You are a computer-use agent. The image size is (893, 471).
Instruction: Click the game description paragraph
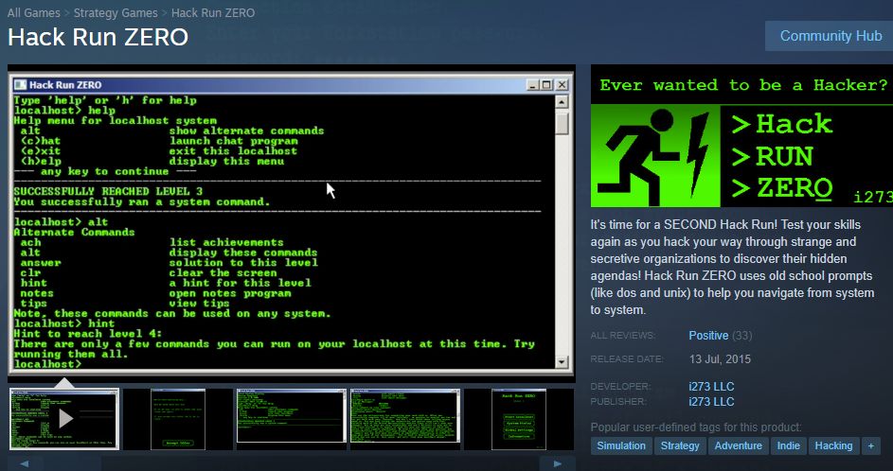click(x=732, y=268)
